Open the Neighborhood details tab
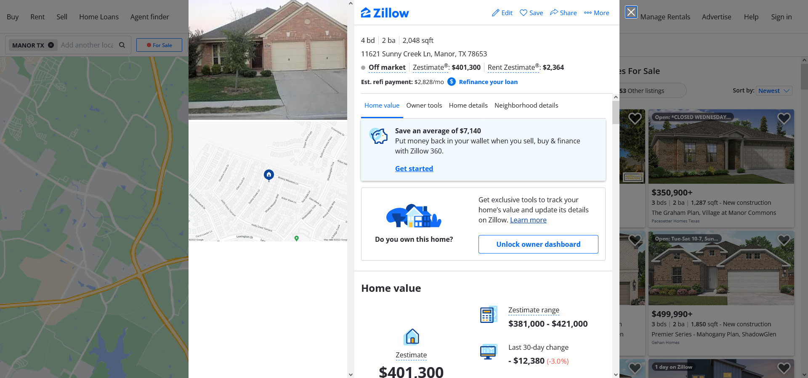Image resolution: width=808 pixels, height=378 pixels. [x=526, y=106]
